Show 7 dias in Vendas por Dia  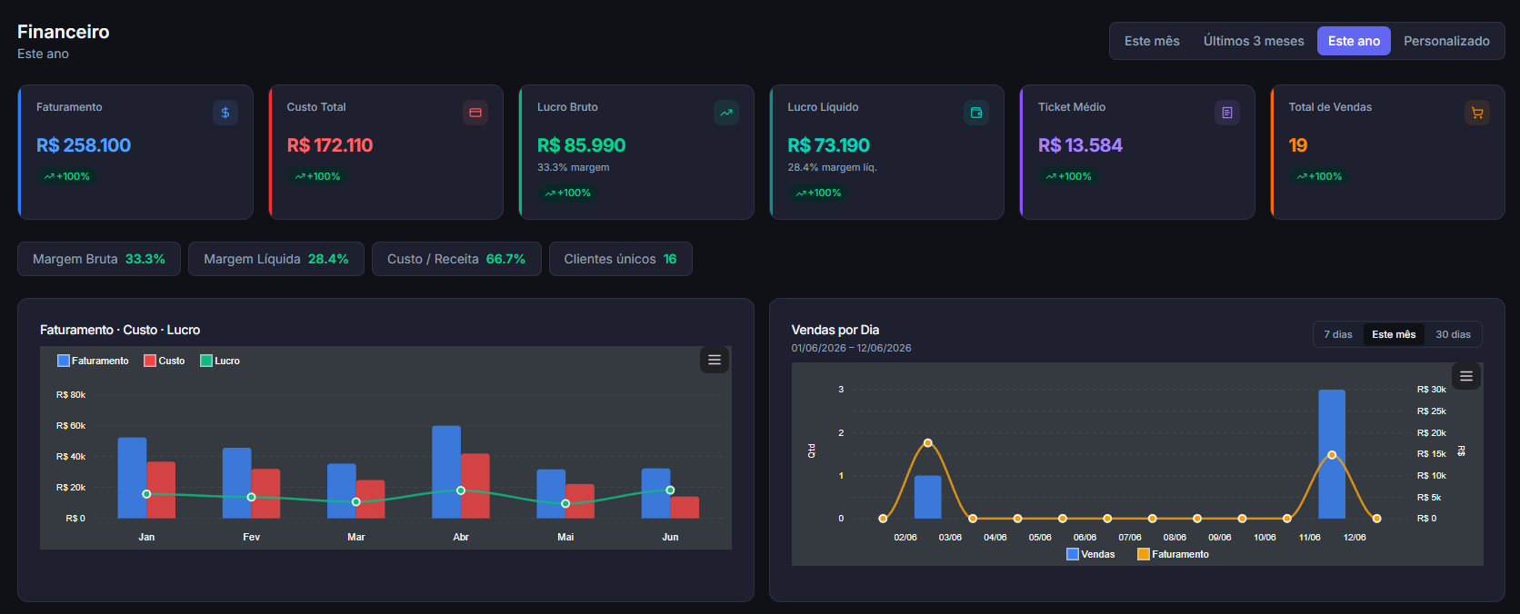click(x=1338, y=334)
